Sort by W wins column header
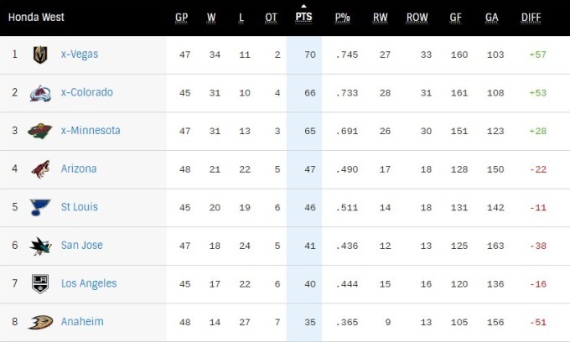This screenshot has width=570, height=342. 211,18
